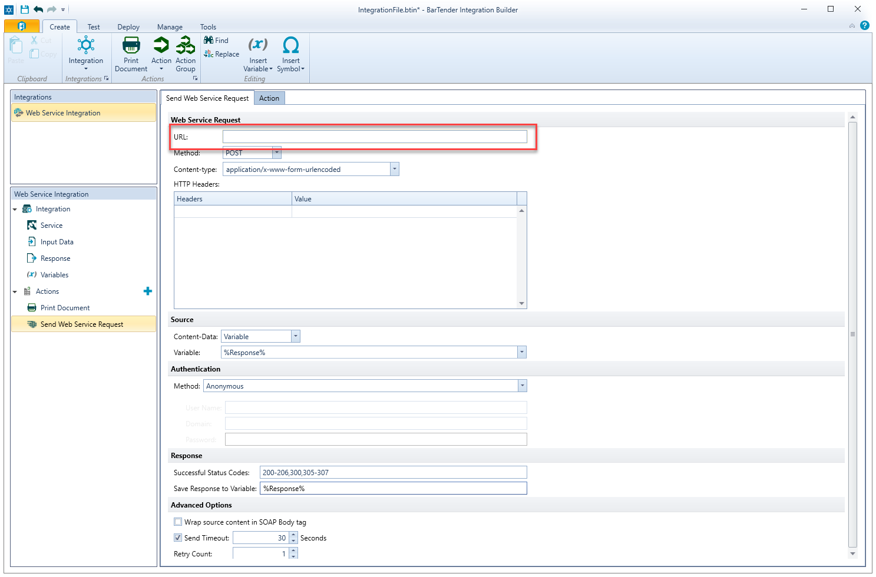Click the Headers column header
The height and width of the screenshot is (577, 876).
pos(233,199)
